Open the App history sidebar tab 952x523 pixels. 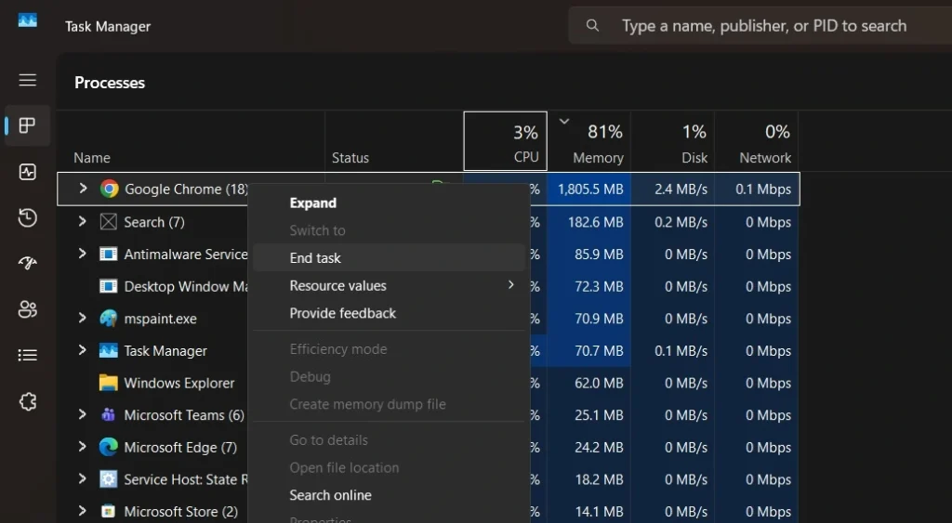(27, 217)
